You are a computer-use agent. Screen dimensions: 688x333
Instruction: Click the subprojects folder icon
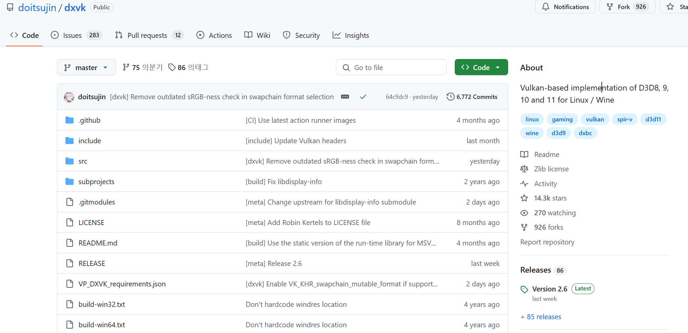69,181
